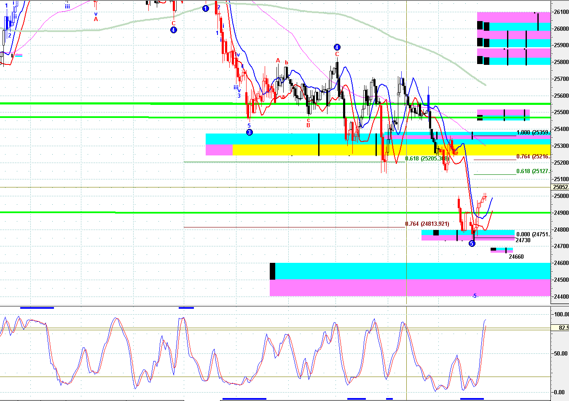Select the blue circled wave 3 marker
Viewport: 569px width, 401px height.
point(249,132)
